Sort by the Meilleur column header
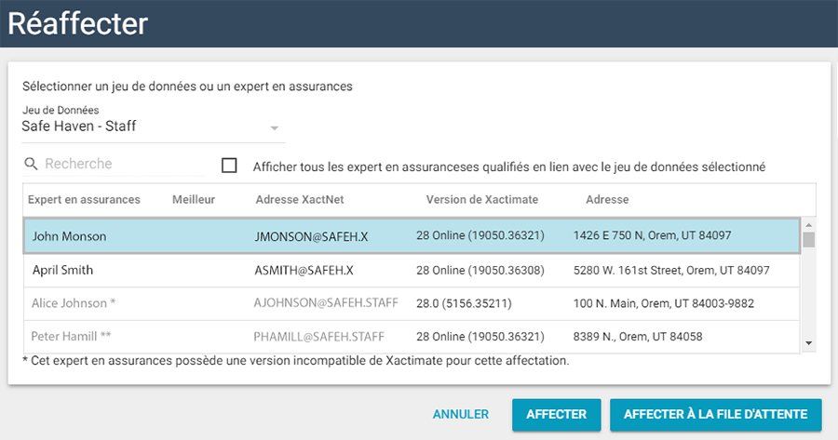The image size is (838, 440). pyautogui.click(x=194, y=199)
